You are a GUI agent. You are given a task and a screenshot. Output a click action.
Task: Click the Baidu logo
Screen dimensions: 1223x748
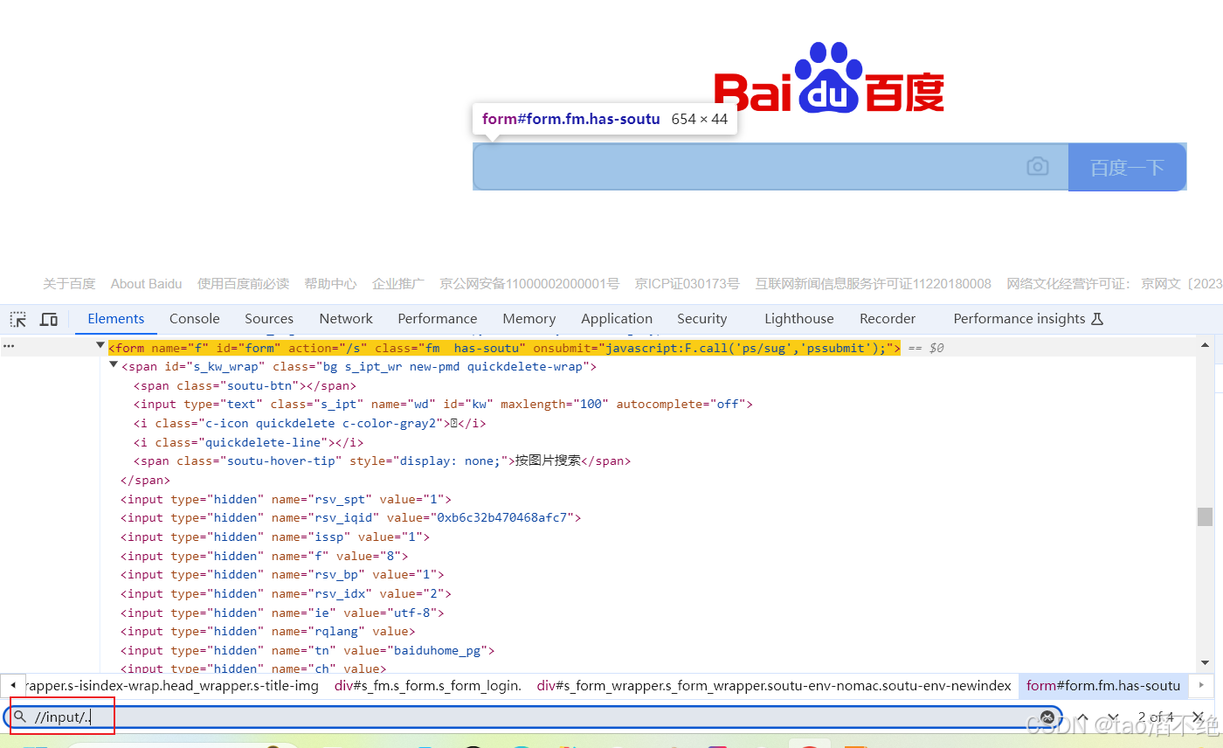(829, 78)
